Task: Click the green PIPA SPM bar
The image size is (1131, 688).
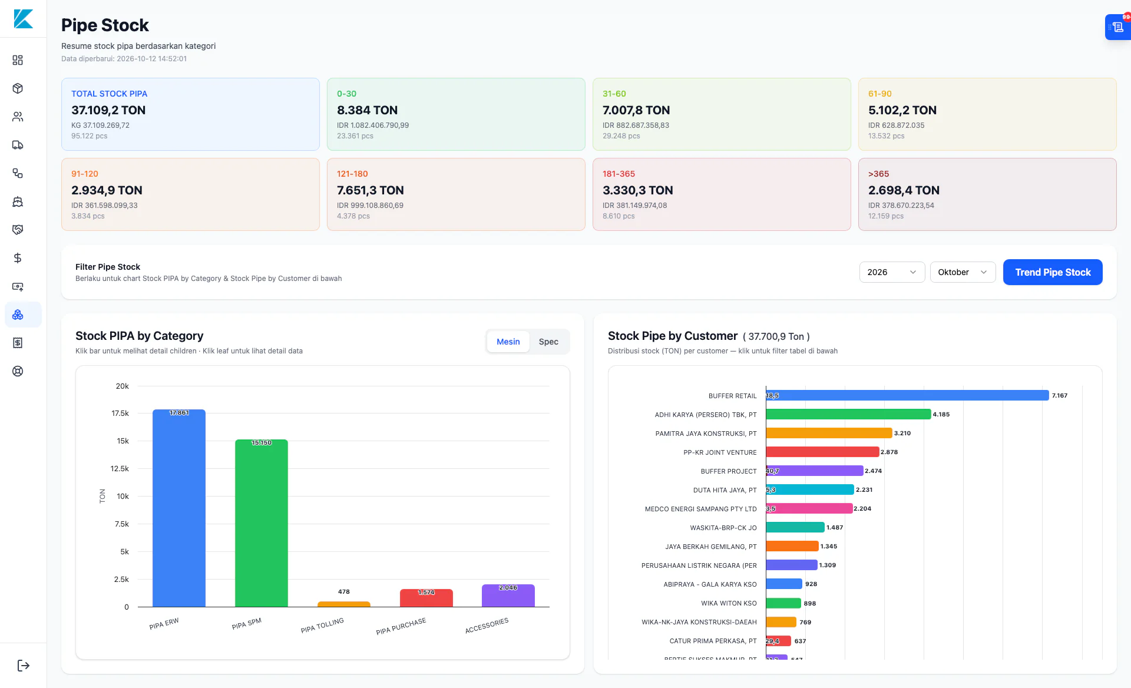Action: pos(262,523)
